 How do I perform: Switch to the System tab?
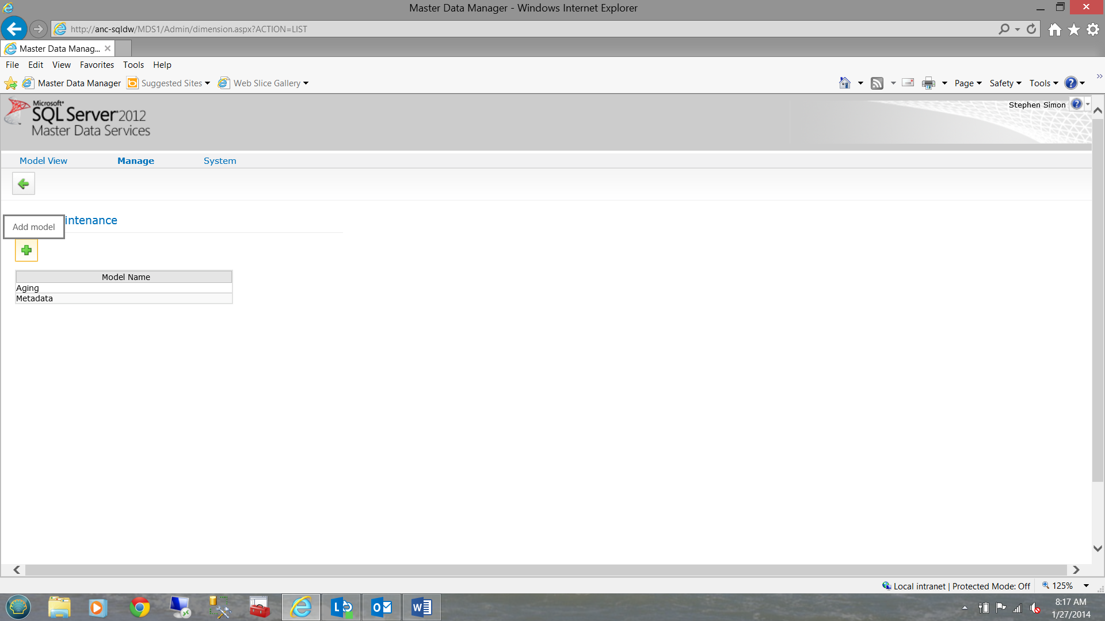[220, 161]
